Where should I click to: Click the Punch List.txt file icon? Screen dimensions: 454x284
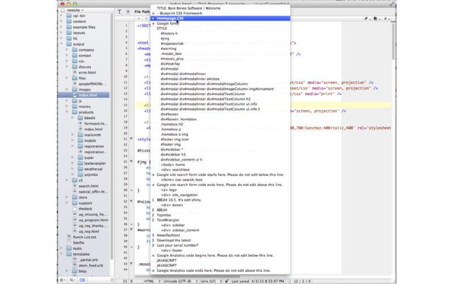(69, 237)
